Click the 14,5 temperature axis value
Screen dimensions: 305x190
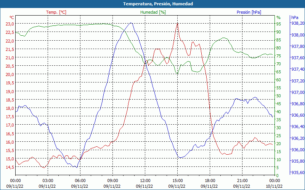10,167
